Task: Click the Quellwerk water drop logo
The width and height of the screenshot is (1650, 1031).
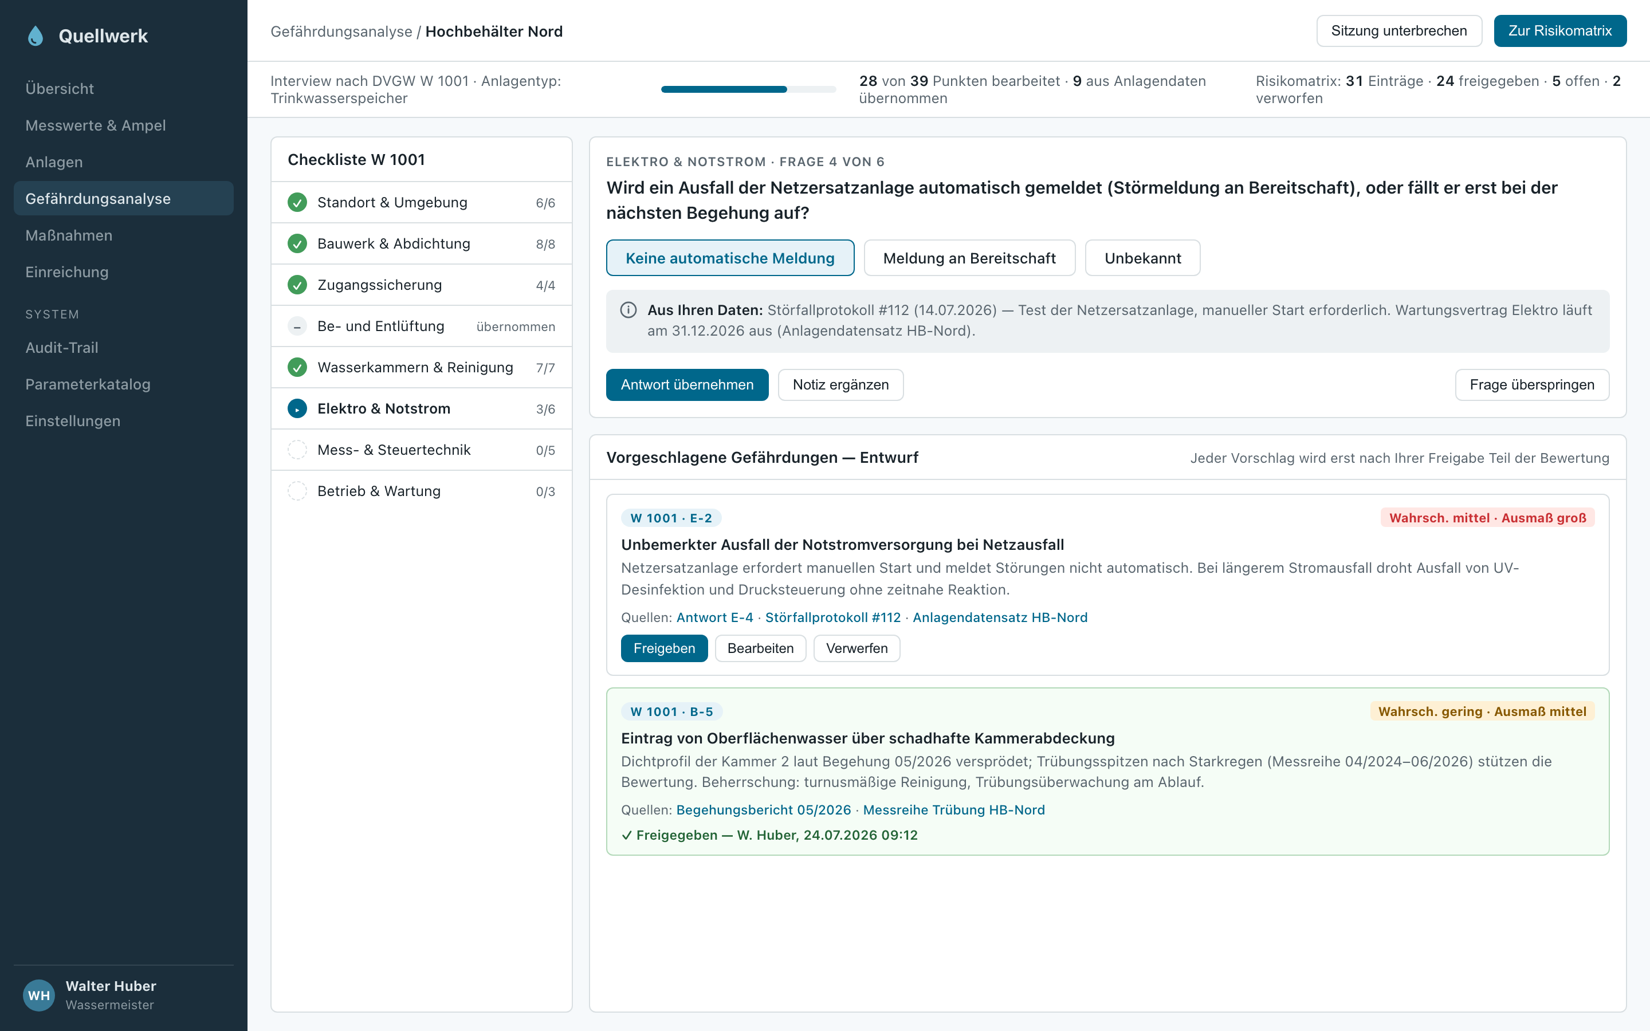Action: click(x=36, y=36)
